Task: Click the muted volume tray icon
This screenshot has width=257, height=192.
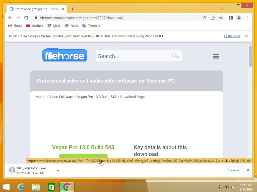Action: [233, 187]
